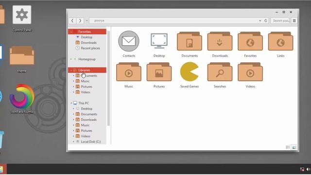The height and width of the screenshot is (175, 311).
Task: Open the hamburger menu button
Action: point(294,20)
